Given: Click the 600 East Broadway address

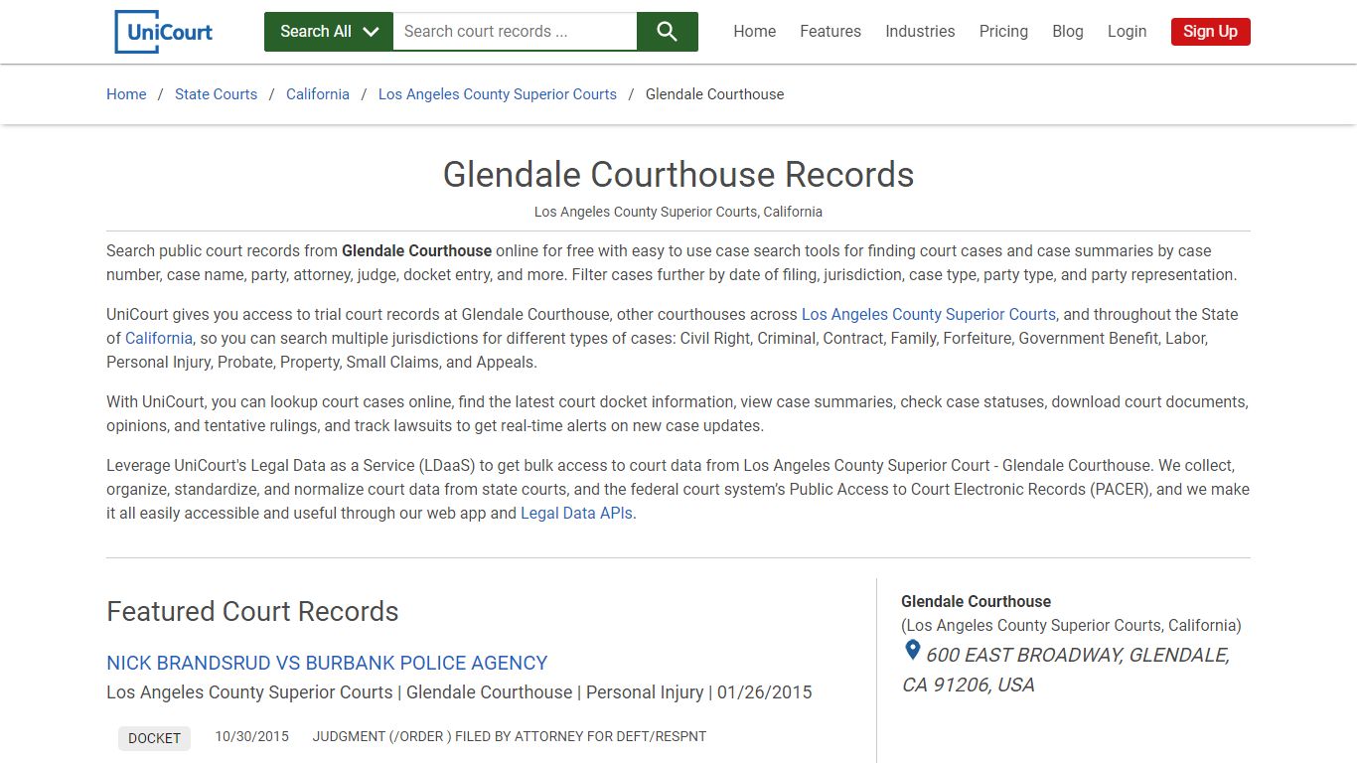Looking at the screenshot, I should [x=1066, y=670].
